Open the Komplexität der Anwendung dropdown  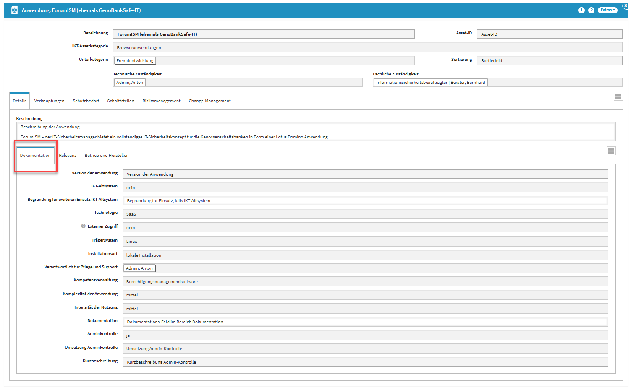(x=365, y=295)
